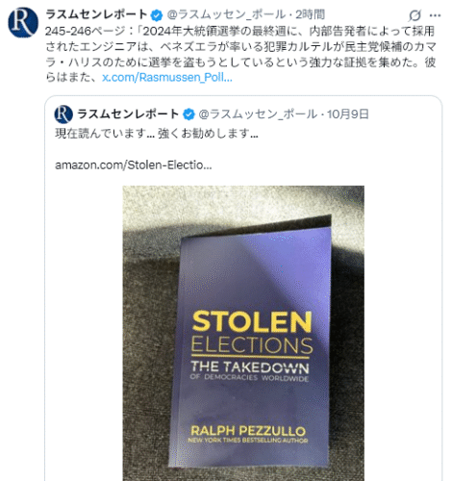Click the top tweet's body text starting 245-246ページ

[240, 54]
